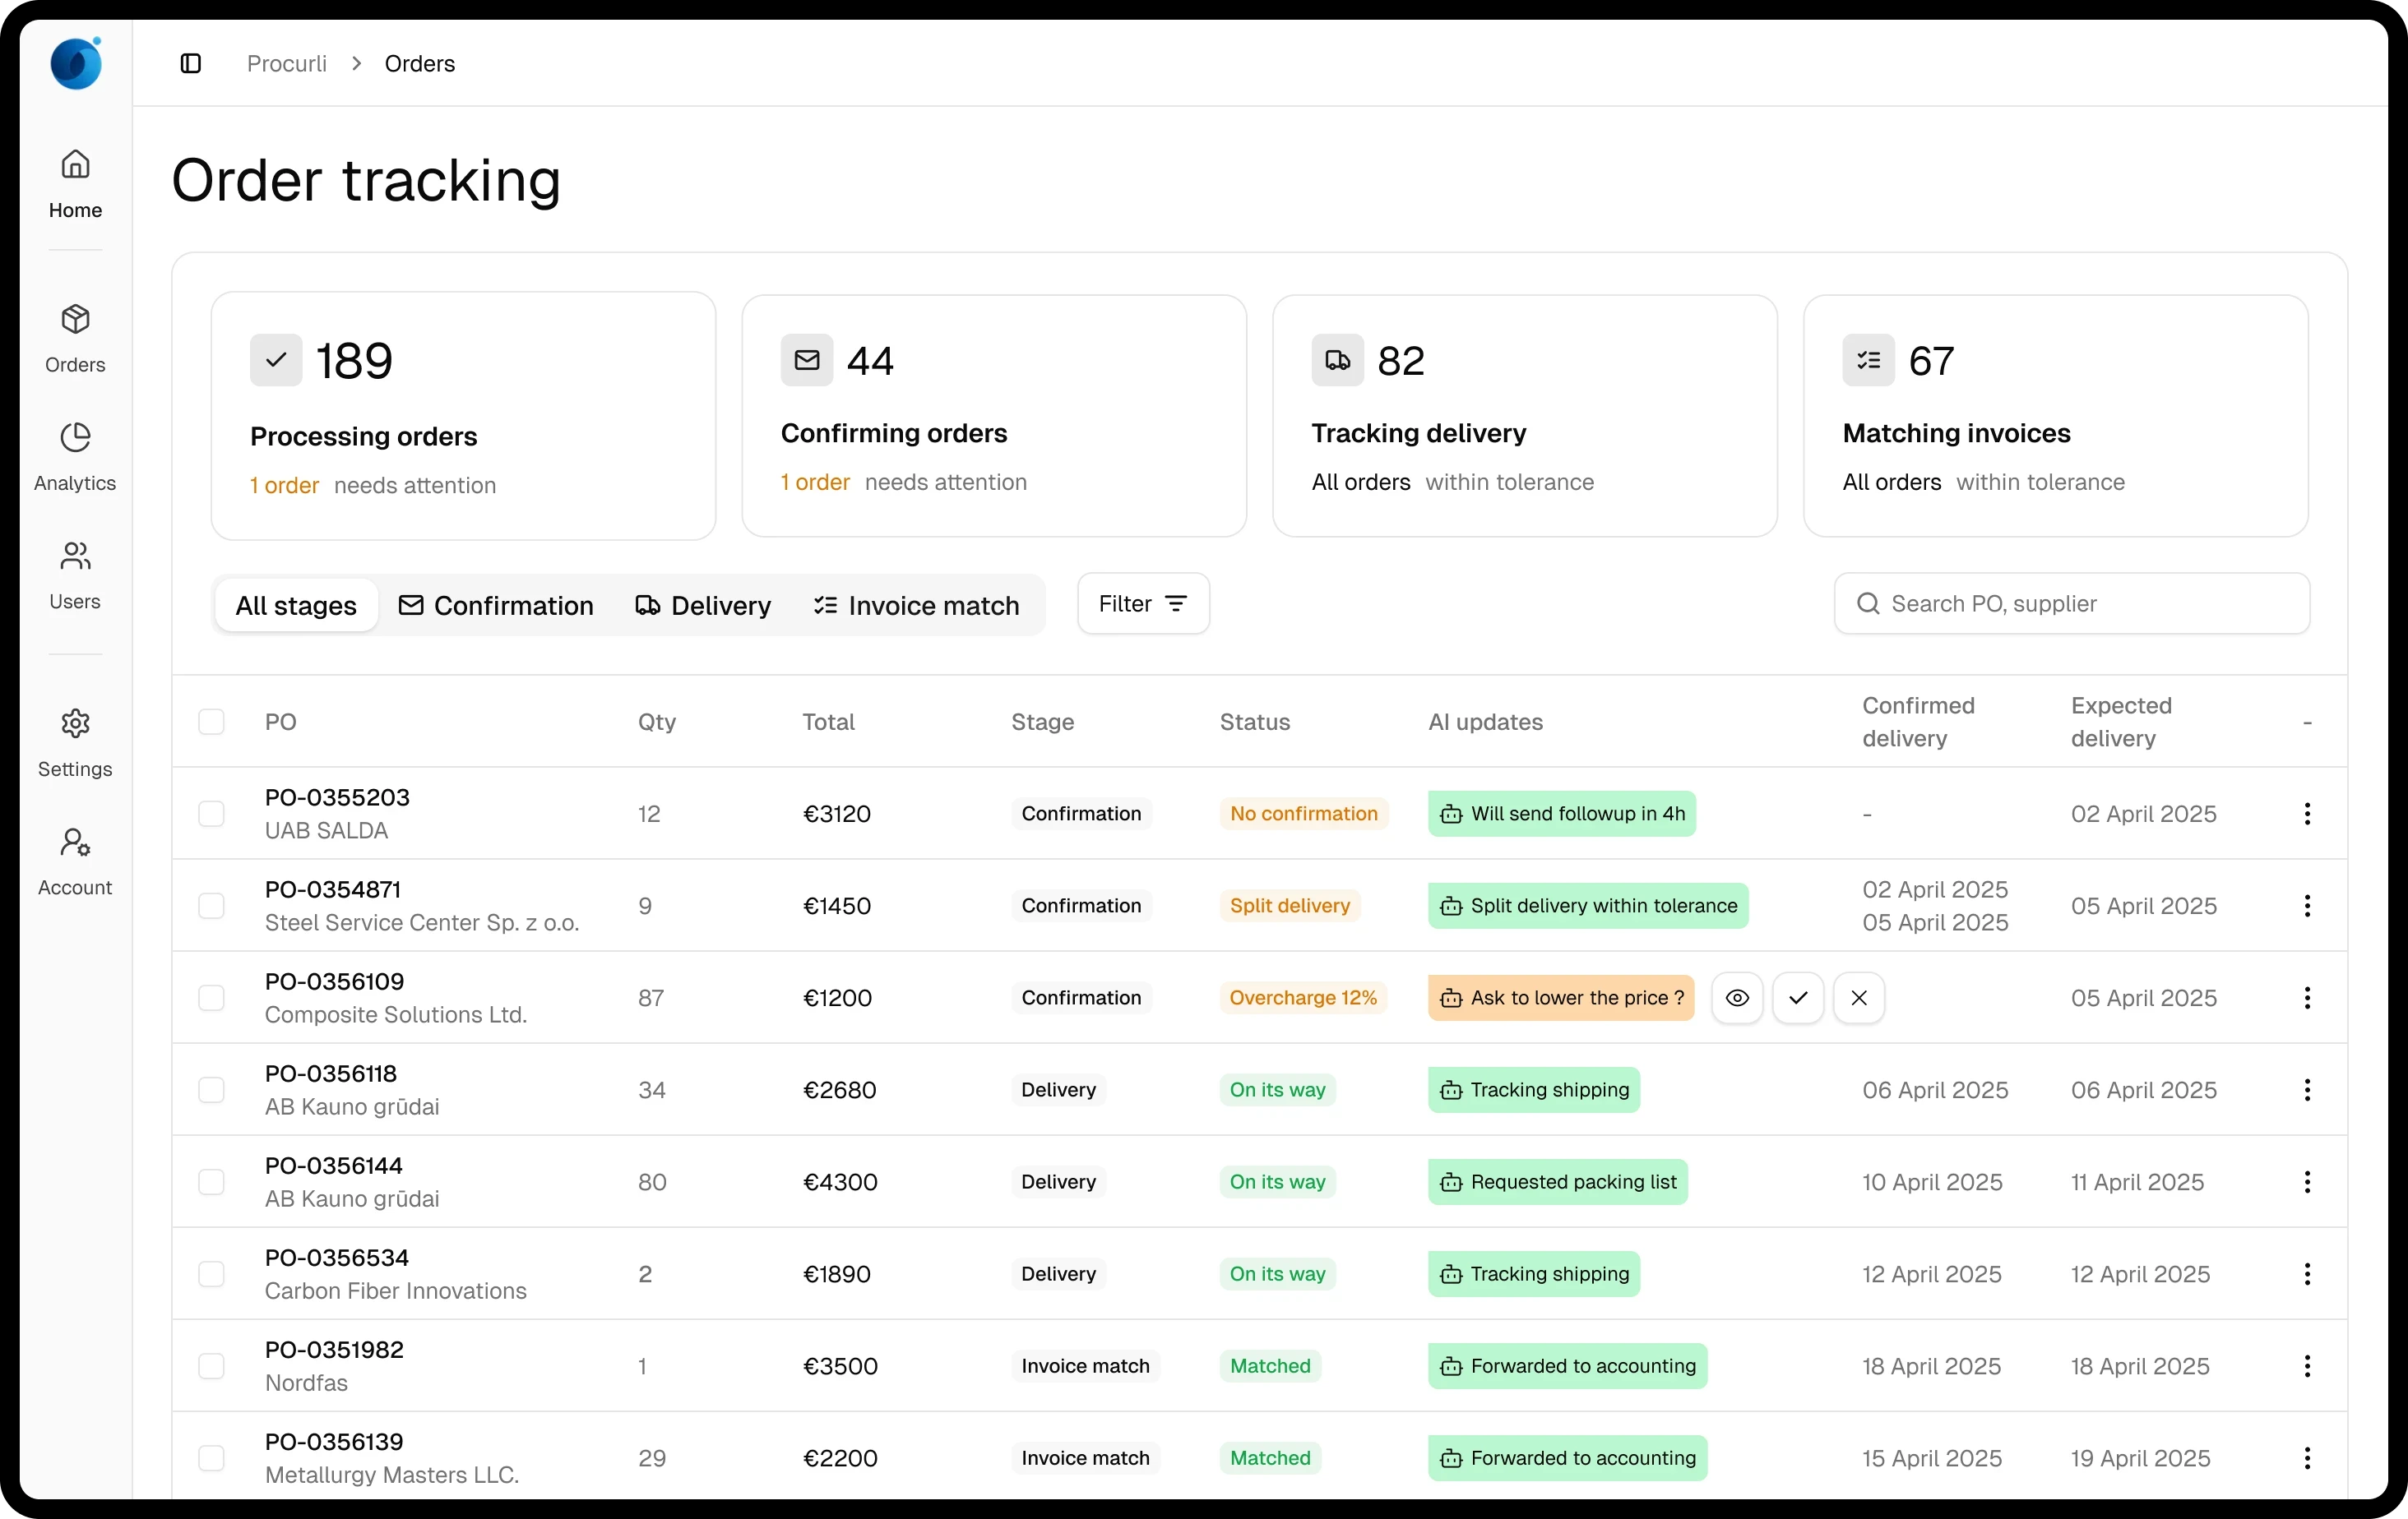Click the Procurli breadcrumb link
The image size is (2408, 1519).
pyautogui.click(x=287, y=63)
